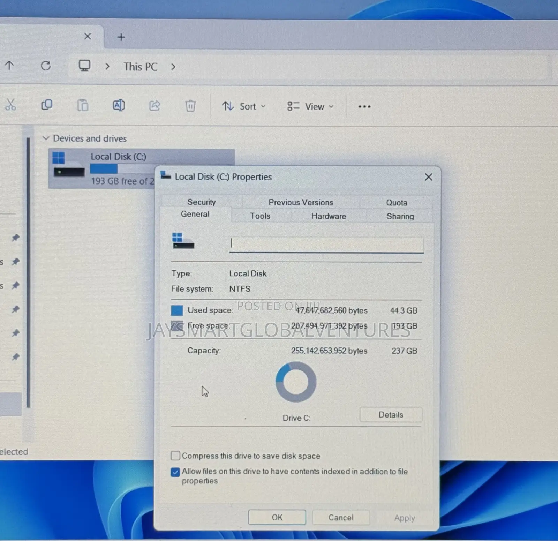Click This PC in the address bar

(141, 67)
